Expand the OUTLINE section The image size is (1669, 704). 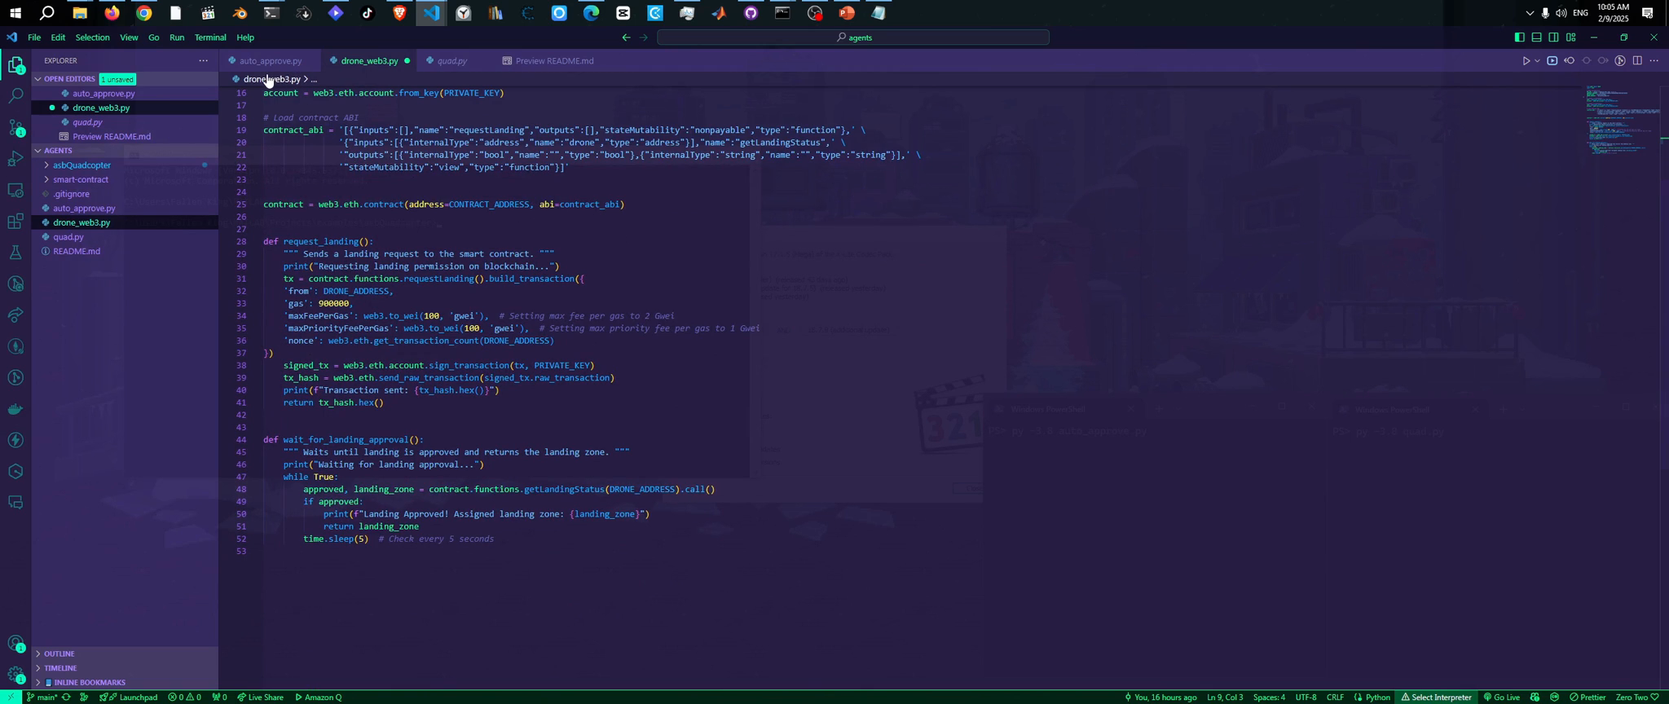125,653
